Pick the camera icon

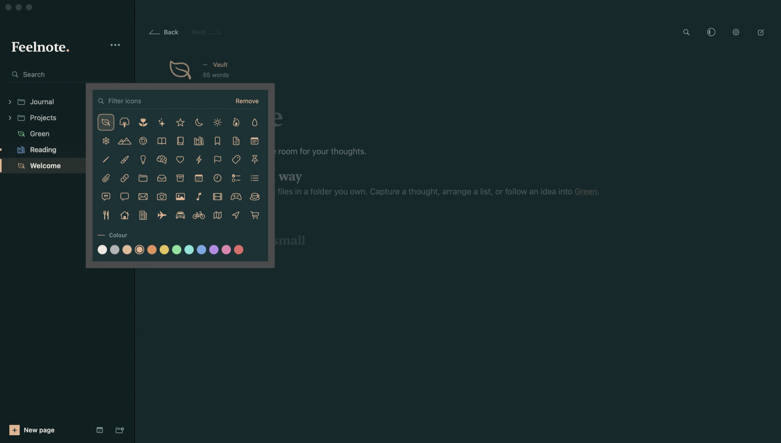[x=162, y=197]
